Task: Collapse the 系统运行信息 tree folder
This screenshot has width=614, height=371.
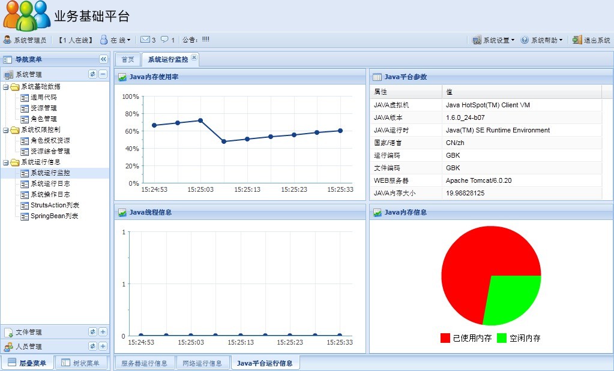Action: click(x=5, y=162)
